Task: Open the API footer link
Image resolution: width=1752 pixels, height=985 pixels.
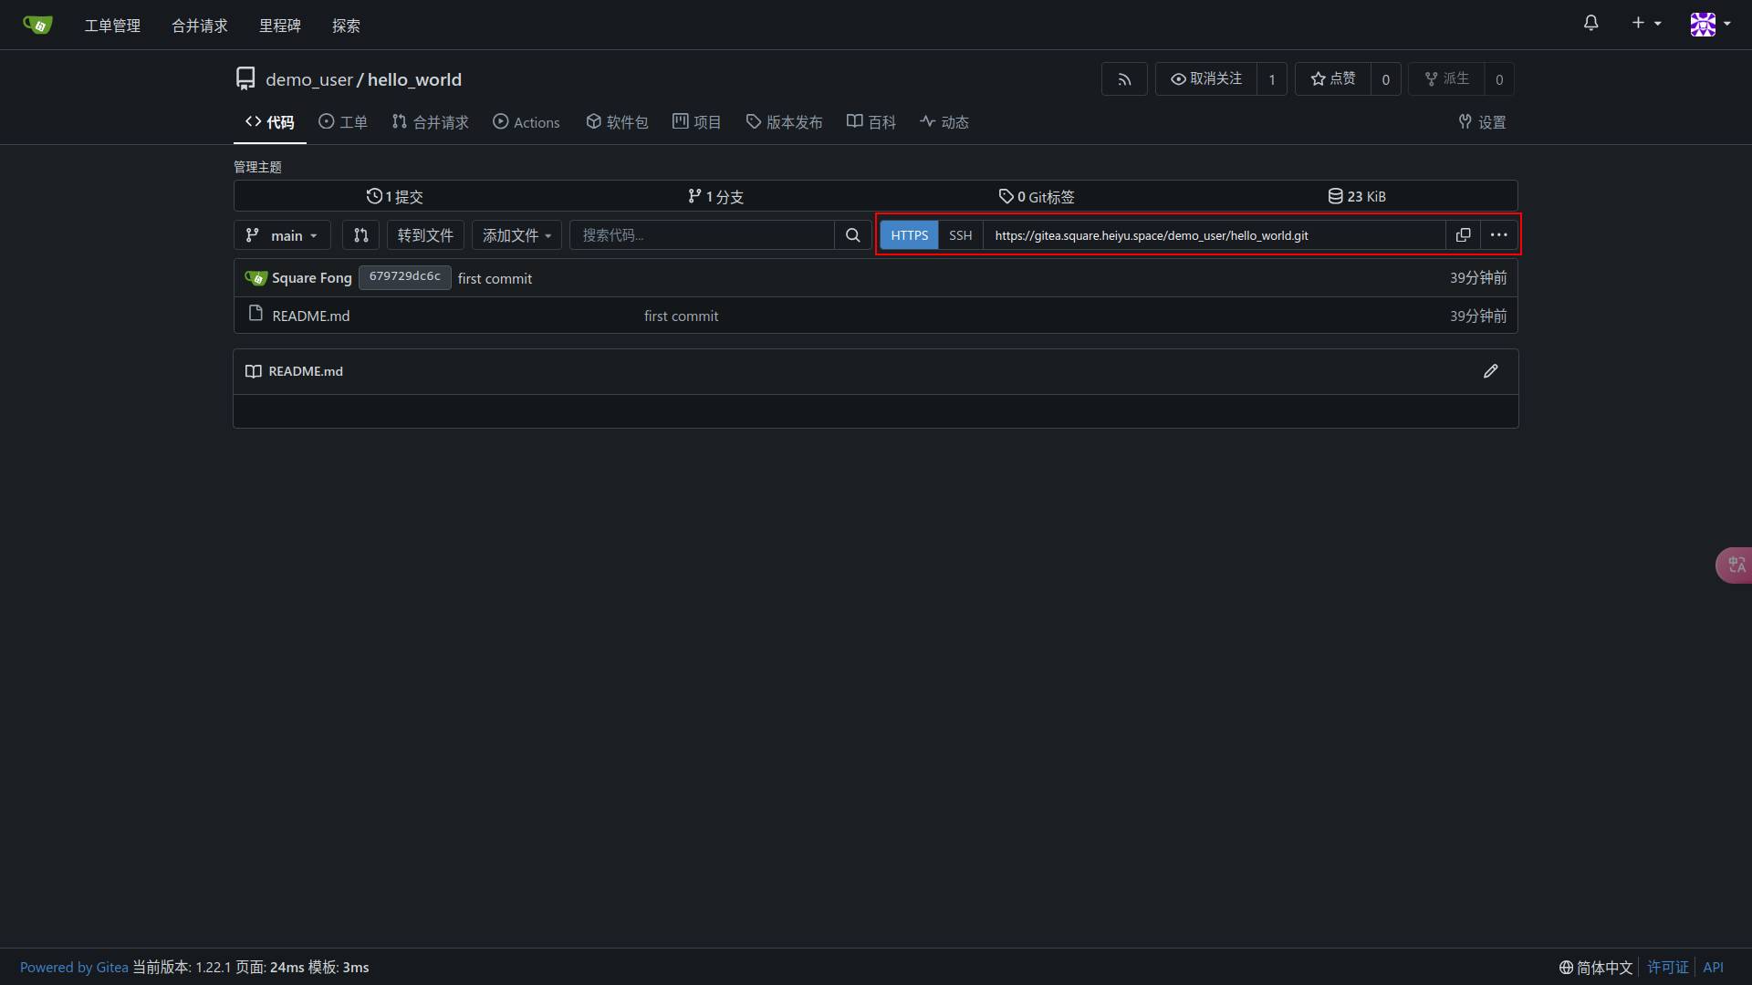Action: (x=1713, y=968)
